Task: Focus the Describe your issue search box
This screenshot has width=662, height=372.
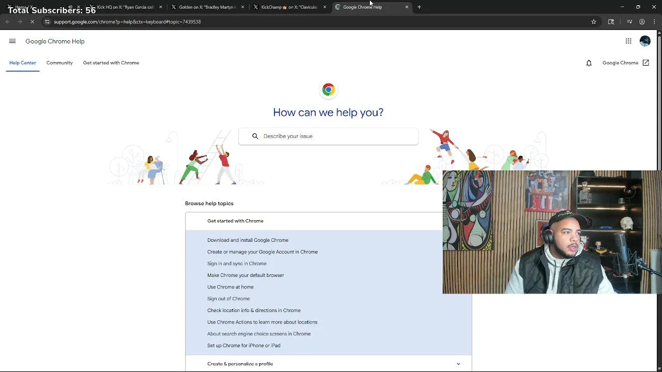Action: tap(328, 136)
